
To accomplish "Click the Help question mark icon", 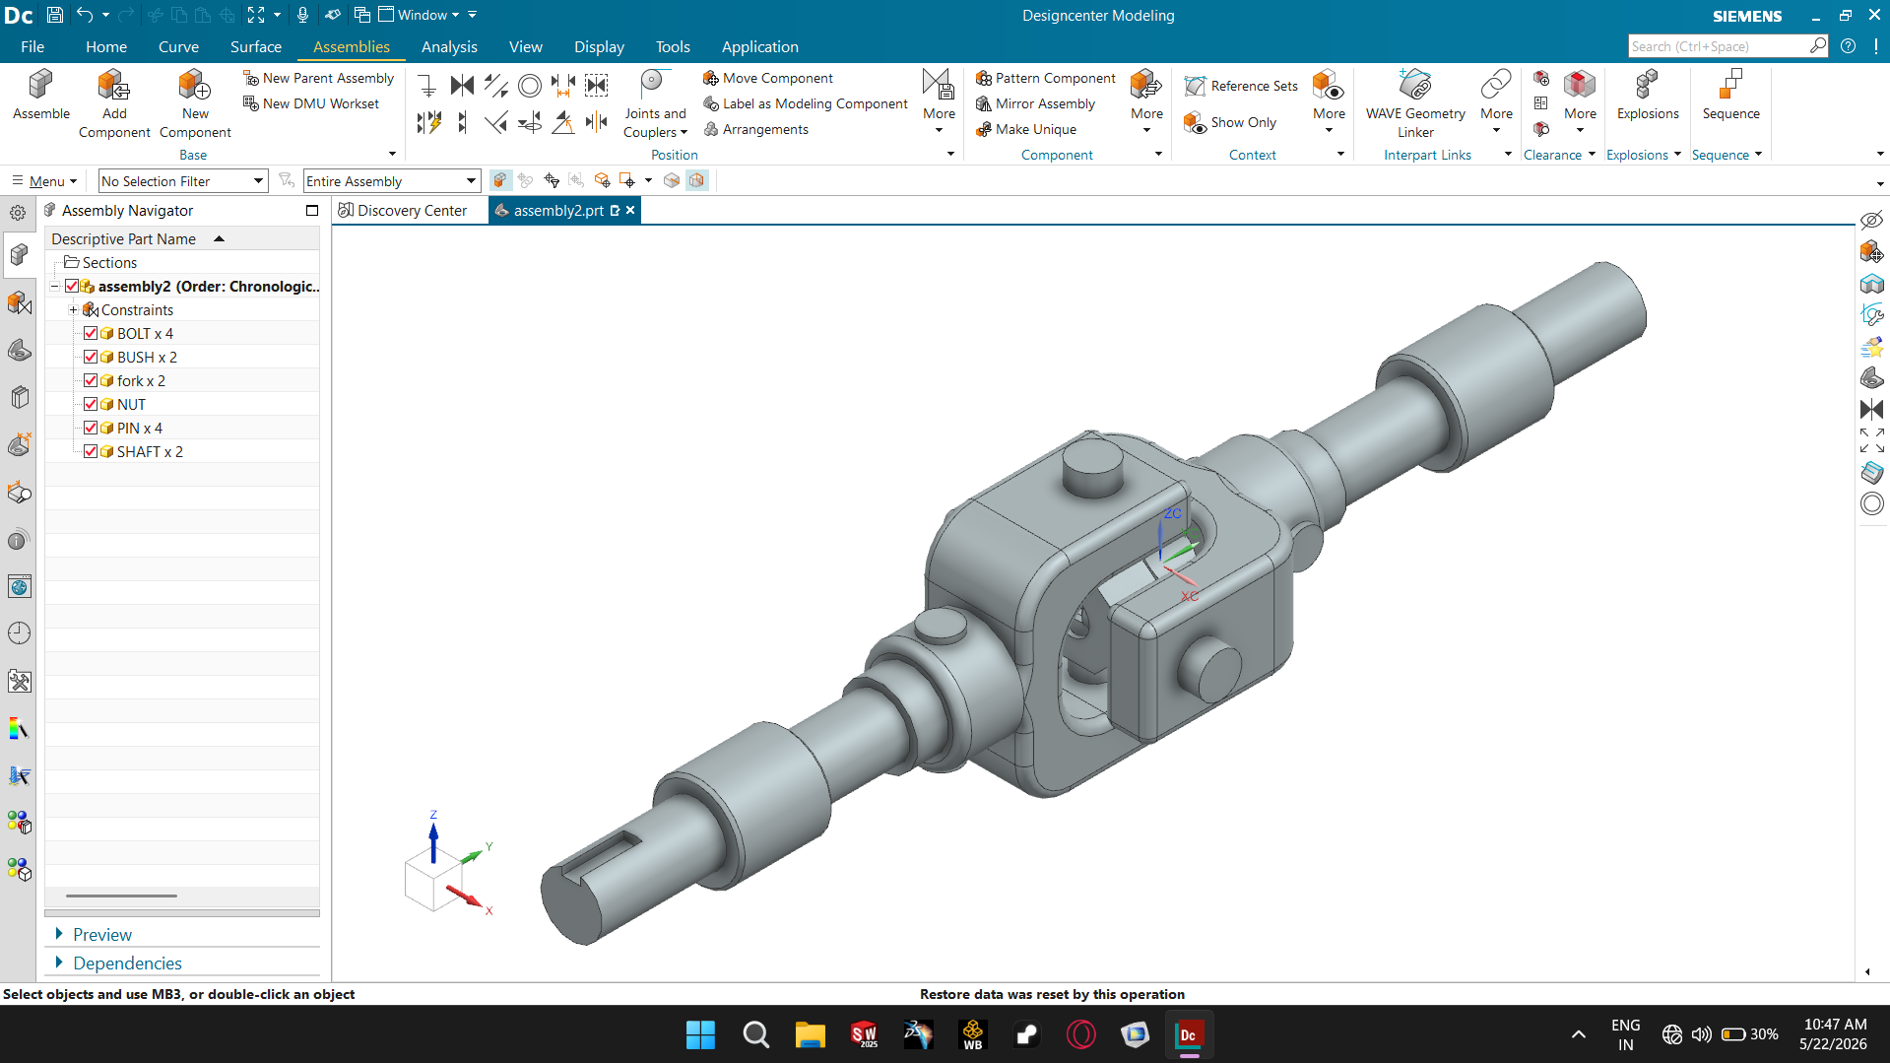I will [1849, 46].
